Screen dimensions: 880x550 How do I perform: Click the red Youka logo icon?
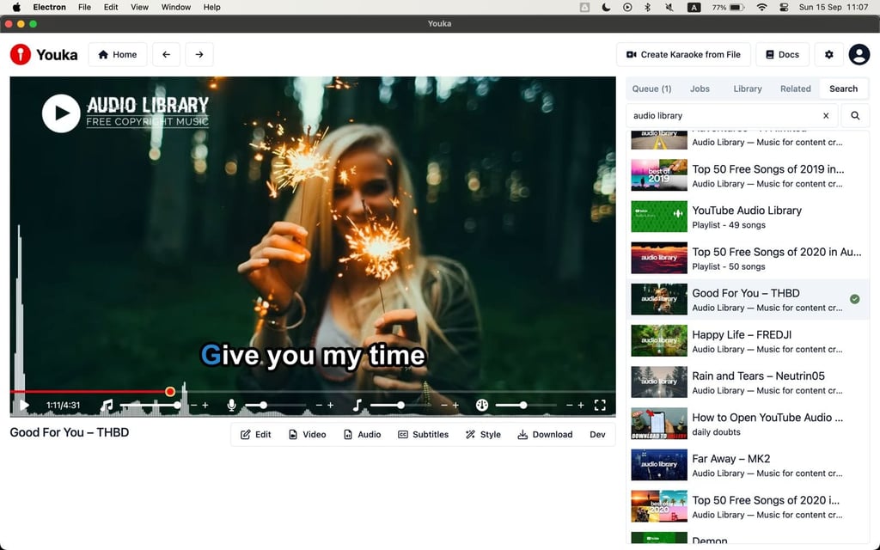21,54
